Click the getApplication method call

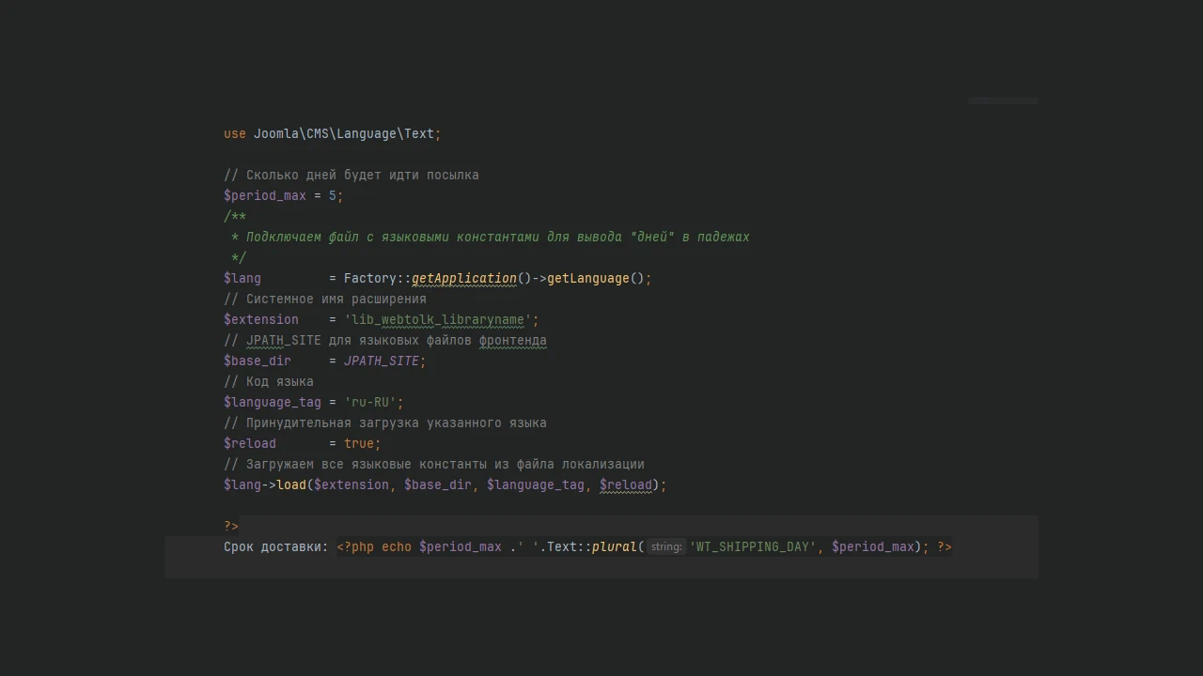[464, 278]
